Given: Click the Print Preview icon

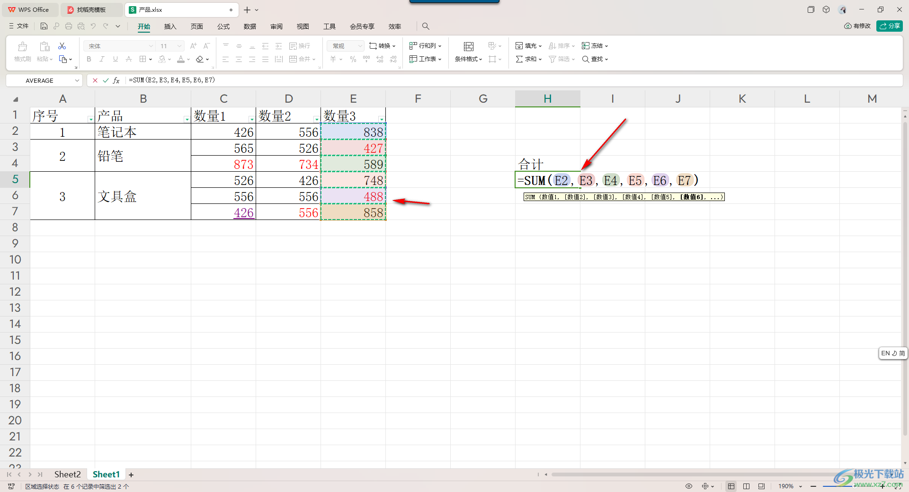Looking at the screenshot, I should click(x=81, y=26).
